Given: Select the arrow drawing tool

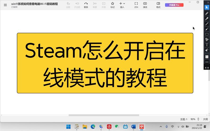Looking at the screenshot, I should point(207,29).
